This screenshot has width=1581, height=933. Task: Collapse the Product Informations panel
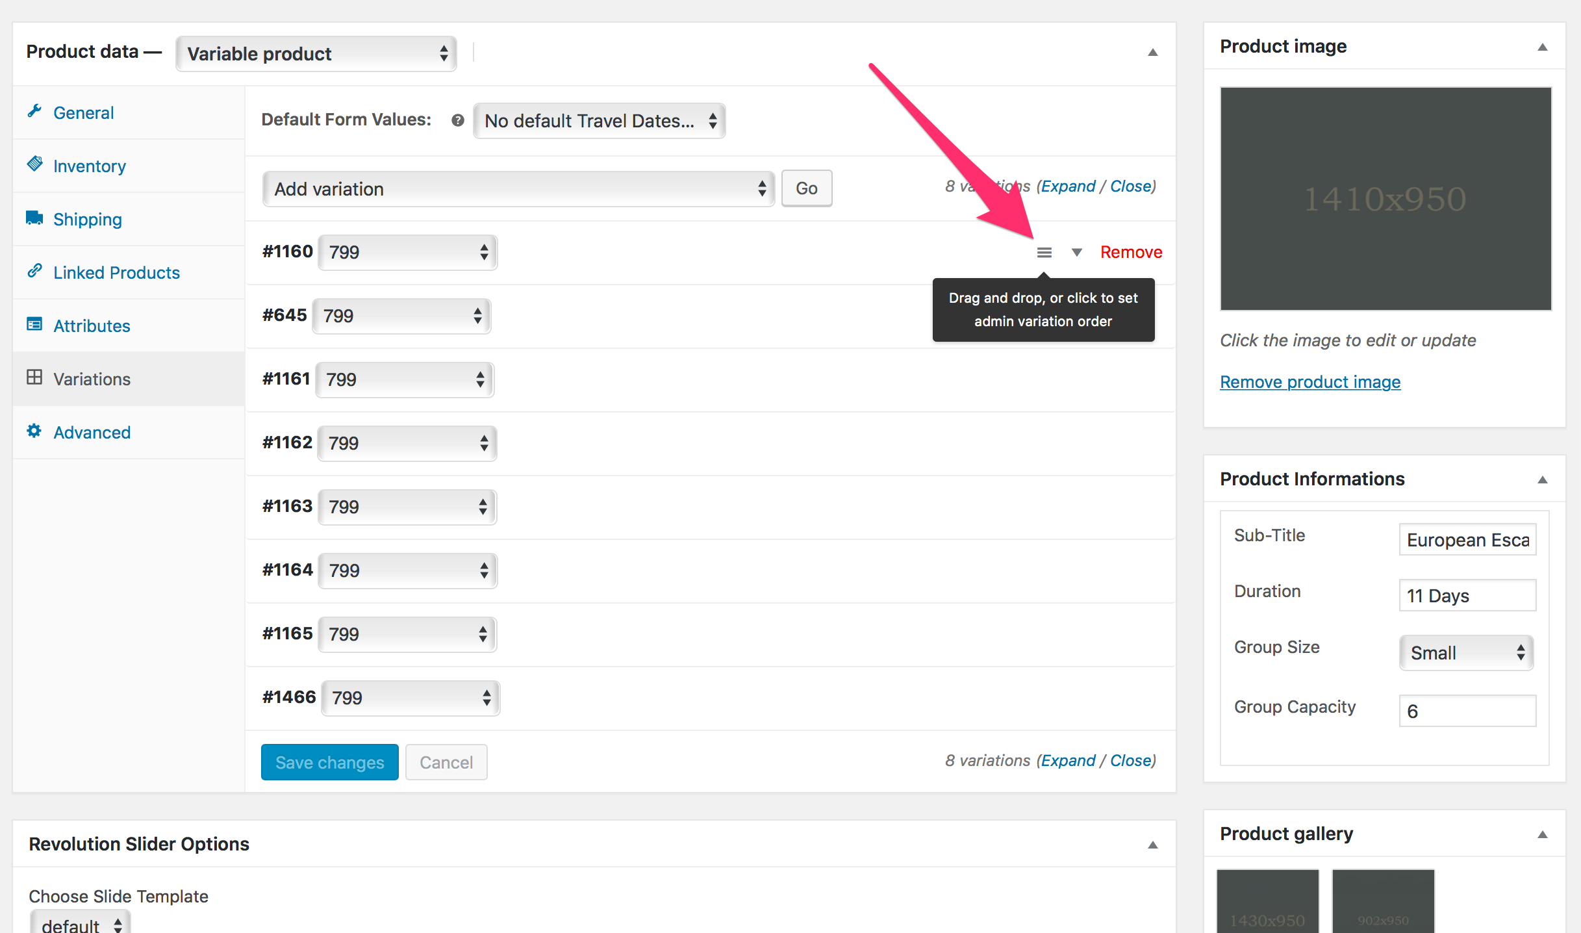coord(1543,479)
